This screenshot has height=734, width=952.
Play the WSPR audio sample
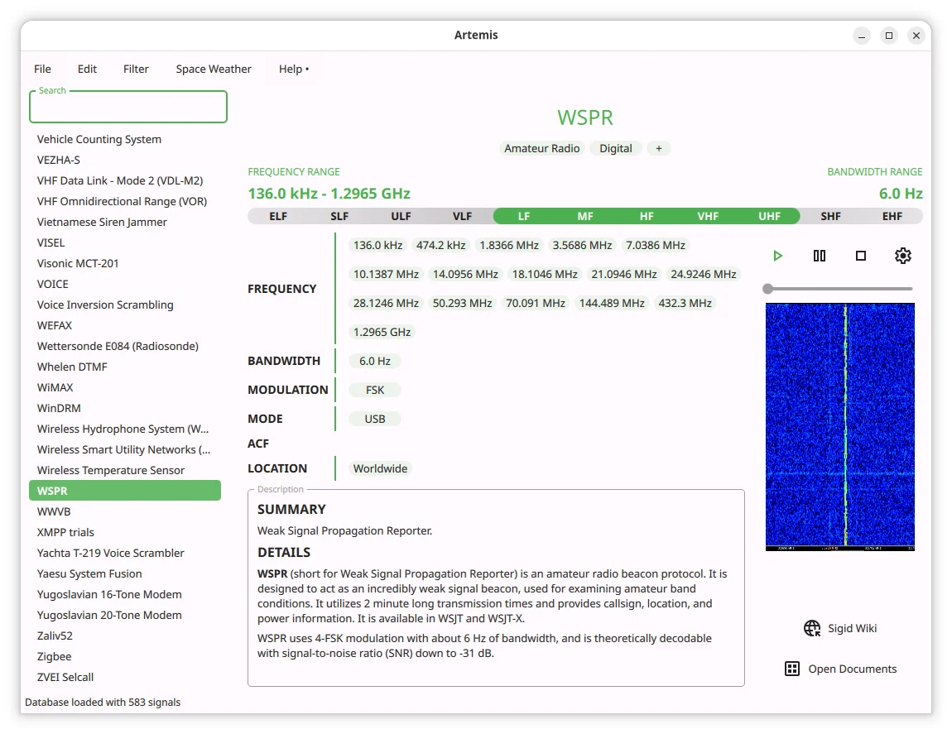point(778,256)
